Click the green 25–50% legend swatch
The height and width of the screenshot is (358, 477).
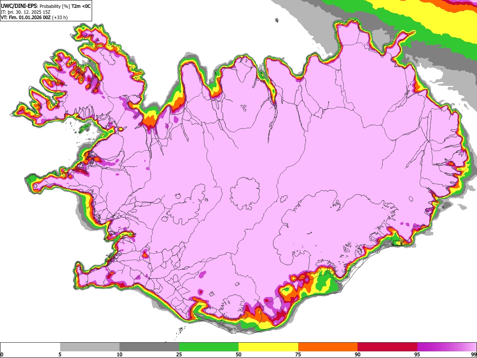point(209,347)
